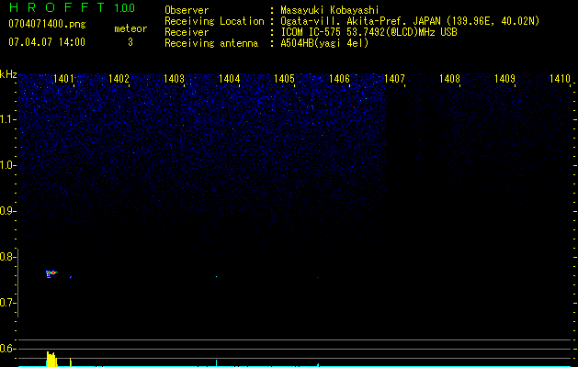Click the bright meteor echo near 1401

click(51, 273)
